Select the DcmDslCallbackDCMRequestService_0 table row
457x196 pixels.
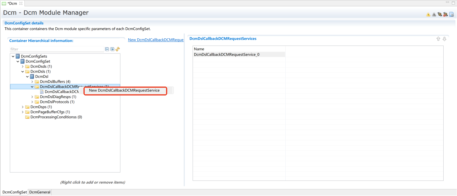click(x=227, y=54)
